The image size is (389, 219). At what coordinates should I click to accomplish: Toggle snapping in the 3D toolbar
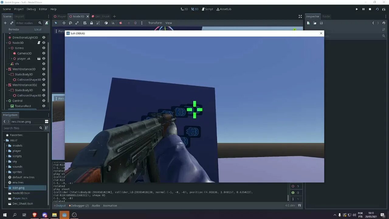click(113, 23)
